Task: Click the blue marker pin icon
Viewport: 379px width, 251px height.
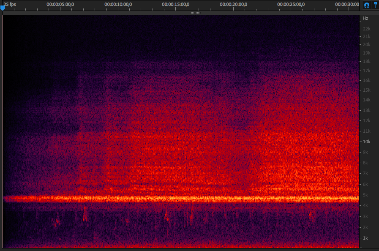Action: 375,5
